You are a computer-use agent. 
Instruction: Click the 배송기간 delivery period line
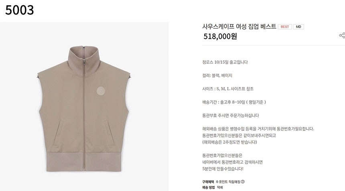234,102
